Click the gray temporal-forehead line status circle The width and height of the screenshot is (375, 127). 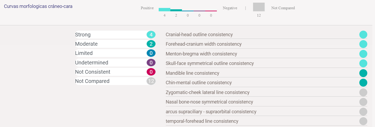363,121
